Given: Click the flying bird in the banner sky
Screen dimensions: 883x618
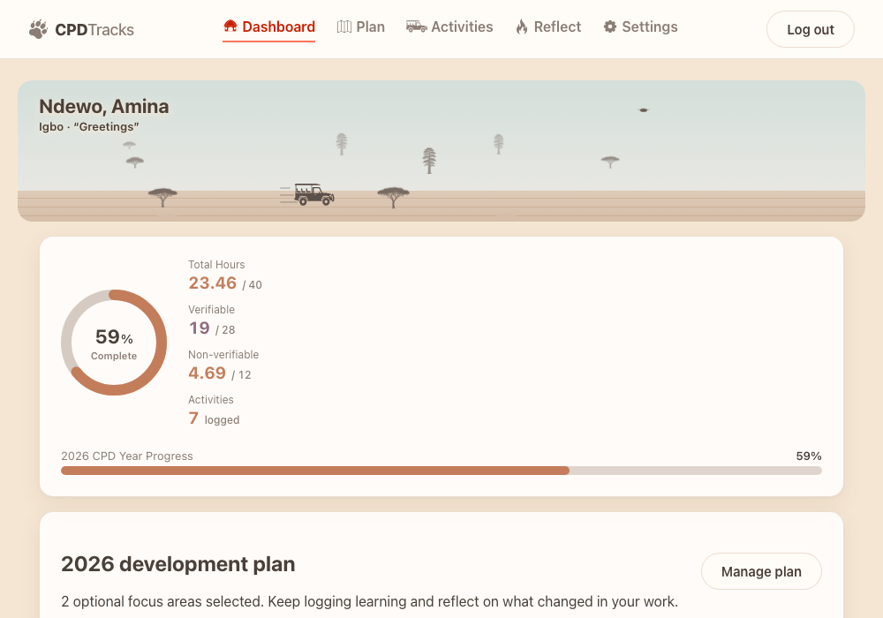Looking at the screenshot, I should point(643,109).
